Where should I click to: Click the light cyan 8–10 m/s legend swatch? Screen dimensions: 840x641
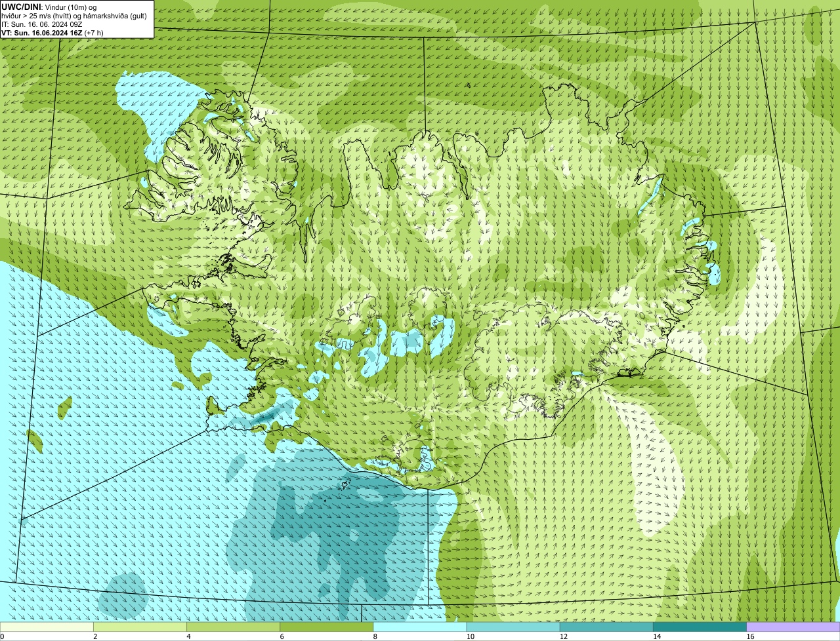click(x=420, y=627)
